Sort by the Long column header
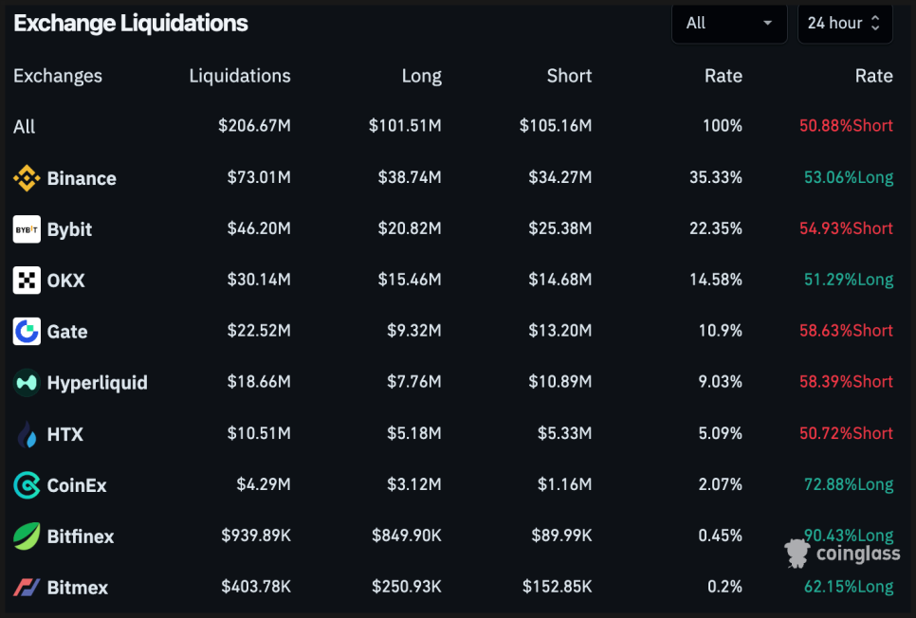The height and width of the screenshot is (618, 916). [x=421, y=76]
